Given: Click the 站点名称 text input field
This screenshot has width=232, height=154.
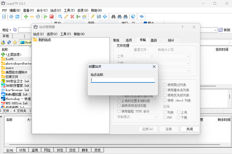Looking at the screenshot, I should click(x=123, y=80).
